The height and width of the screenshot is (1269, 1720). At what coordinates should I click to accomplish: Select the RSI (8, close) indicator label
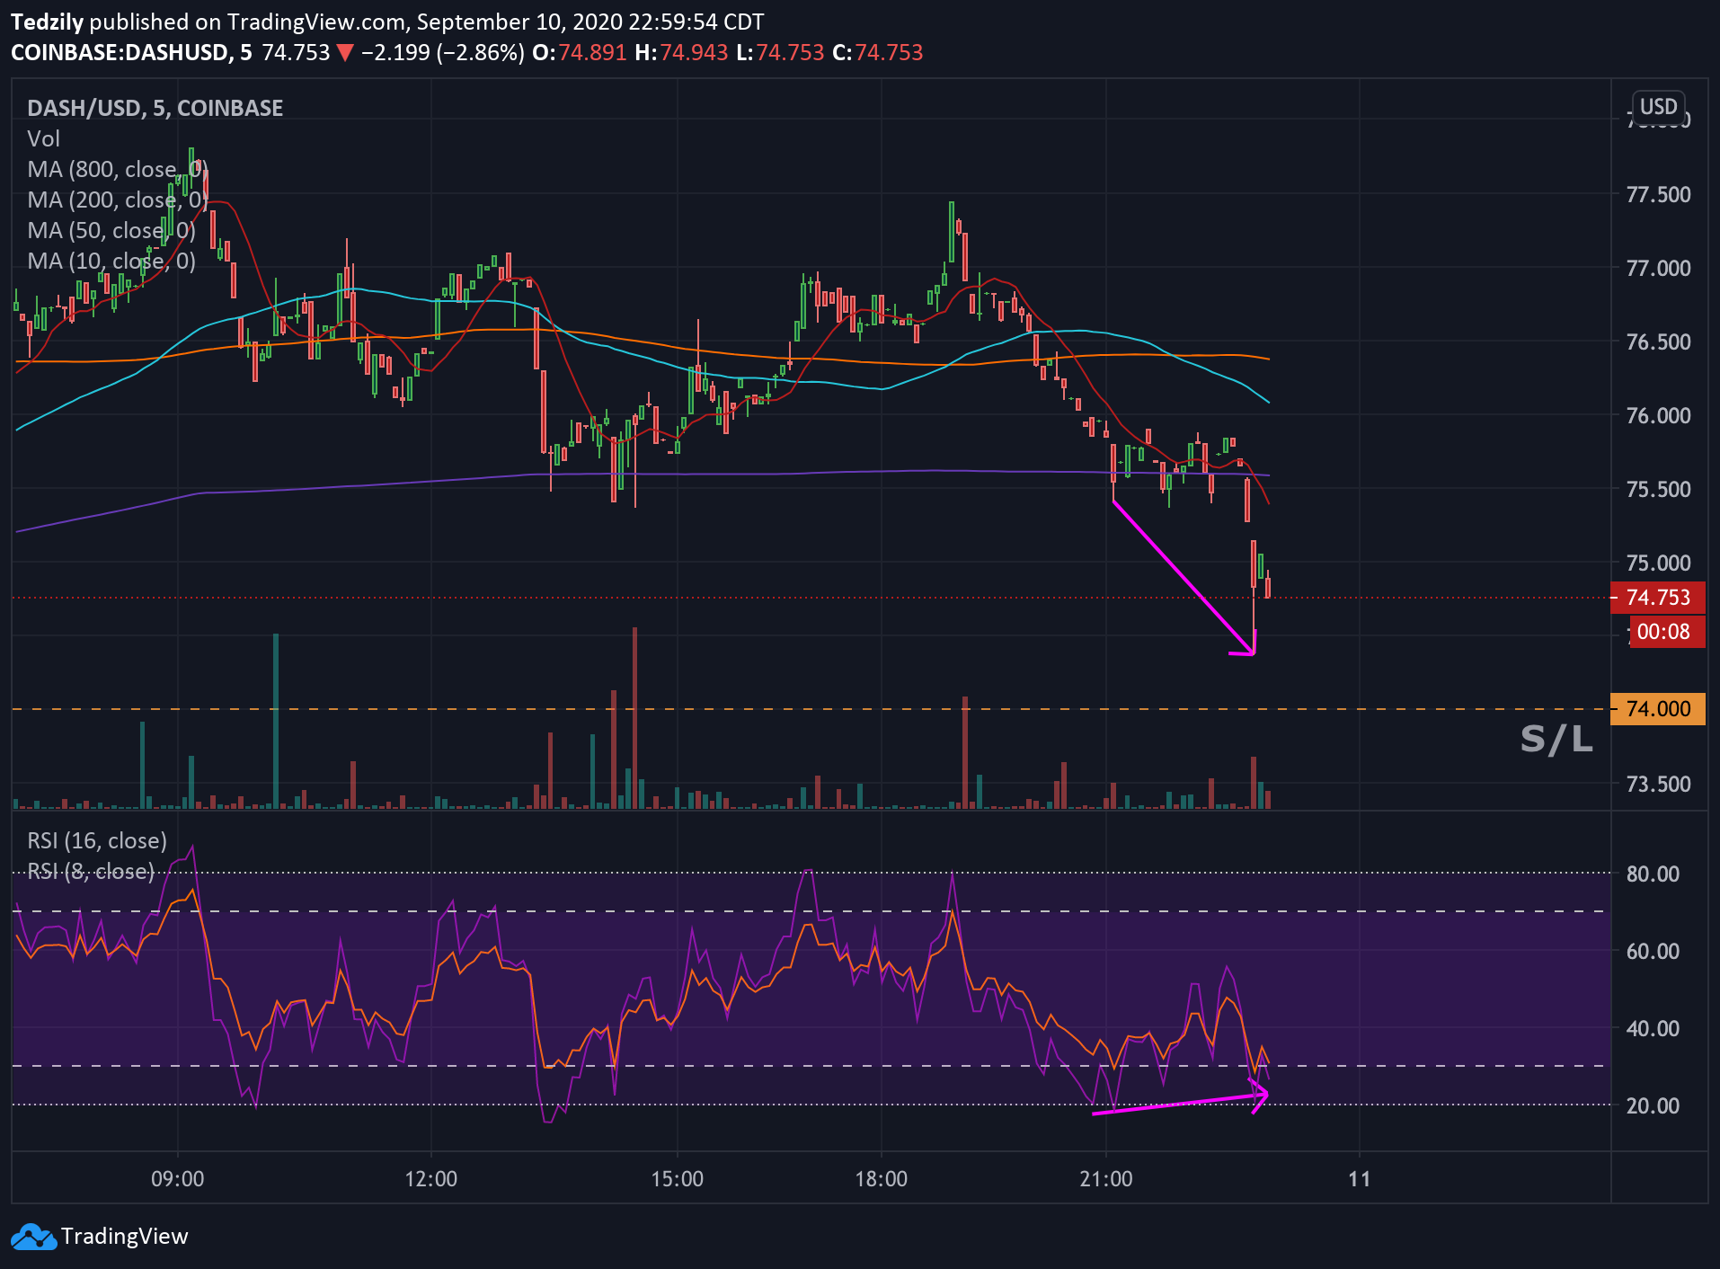coord(91,872)
